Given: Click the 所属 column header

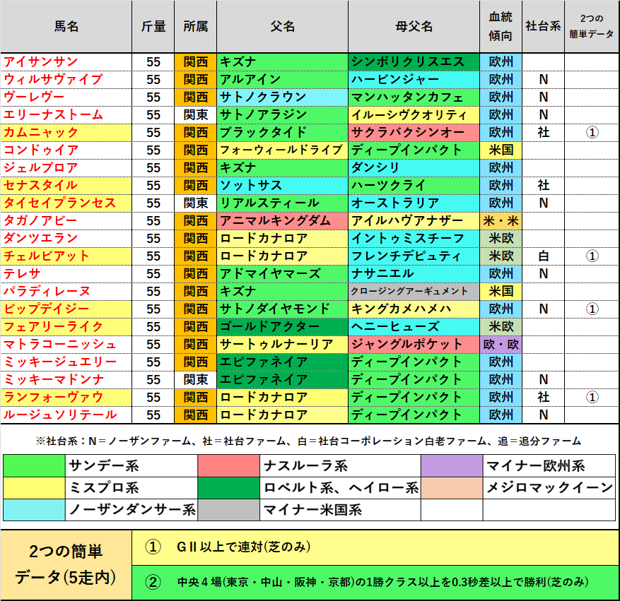Looking at the screenshot, I should tap(195, 26).
